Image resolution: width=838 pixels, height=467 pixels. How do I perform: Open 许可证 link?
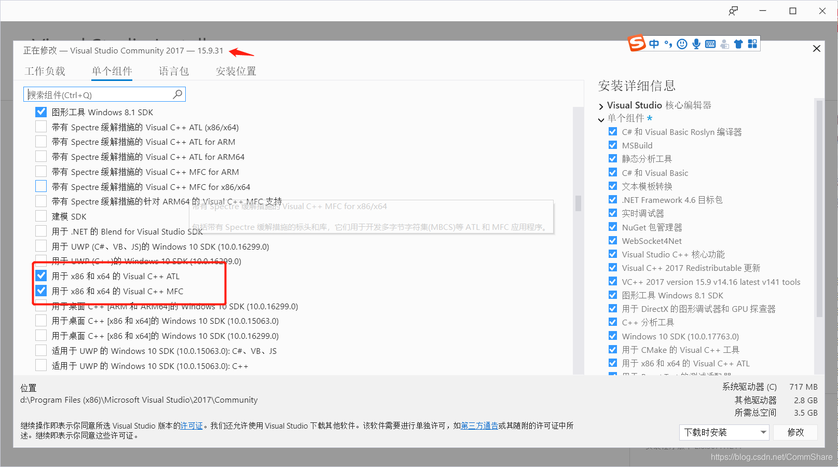click(191, 425)
